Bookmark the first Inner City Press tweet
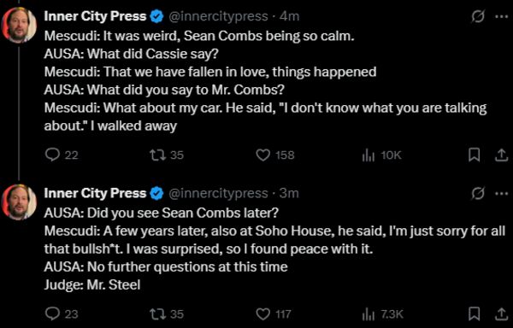Viewport: 513px width, 328px height. point(474,155)
